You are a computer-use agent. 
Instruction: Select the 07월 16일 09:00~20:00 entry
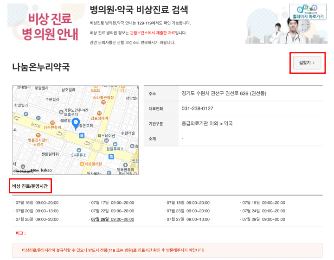tap(37, 203)
